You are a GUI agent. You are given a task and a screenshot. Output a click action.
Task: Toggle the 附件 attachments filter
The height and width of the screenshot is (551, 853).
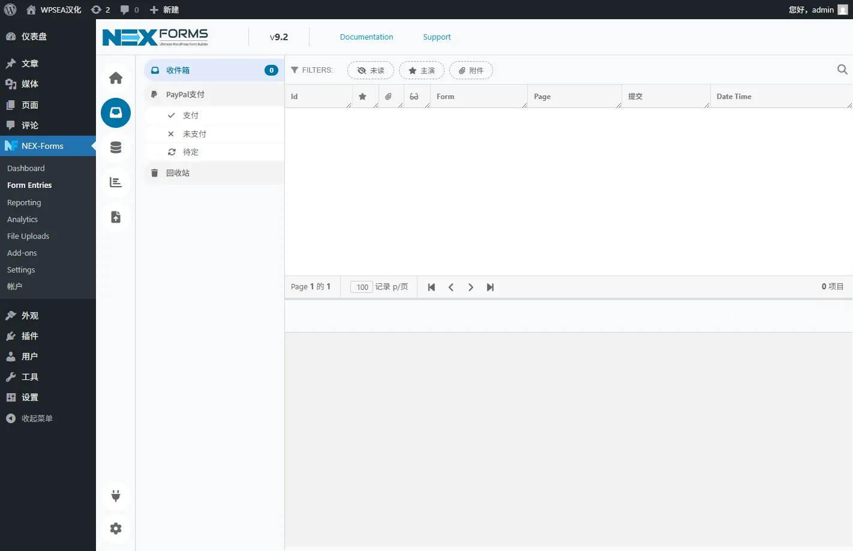point(471,71)
